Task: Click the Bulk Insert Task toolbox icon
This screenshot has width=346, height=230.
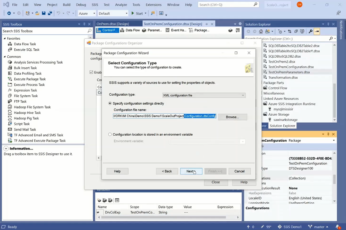Action: [x=10, y=68]
